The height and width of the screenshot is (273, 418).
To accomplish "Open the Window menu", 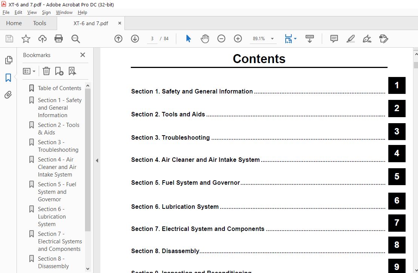I will [64, 12].
